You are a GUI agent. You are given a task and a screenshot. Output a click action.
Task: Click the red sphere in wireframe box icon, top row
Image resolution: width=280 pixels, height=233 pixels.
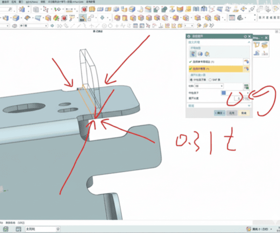point(84,9)
